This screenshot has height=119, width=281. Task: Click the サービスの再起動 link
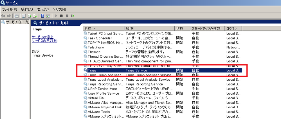click(44, 41)
